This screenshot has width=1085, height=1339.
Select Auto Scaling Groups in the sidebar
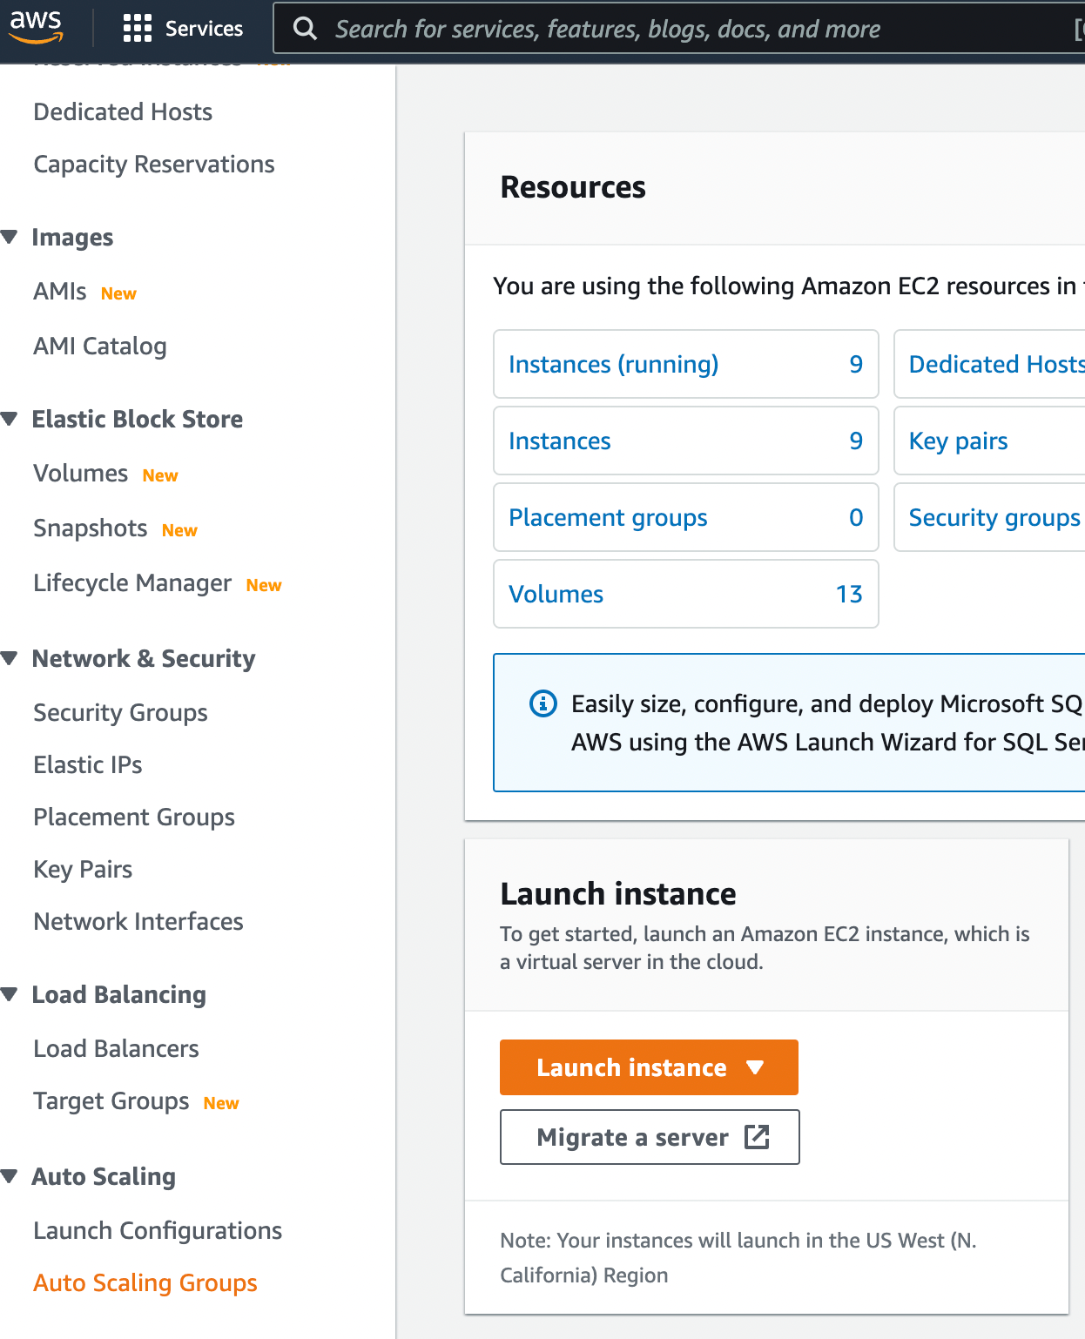click(145, 1282)
